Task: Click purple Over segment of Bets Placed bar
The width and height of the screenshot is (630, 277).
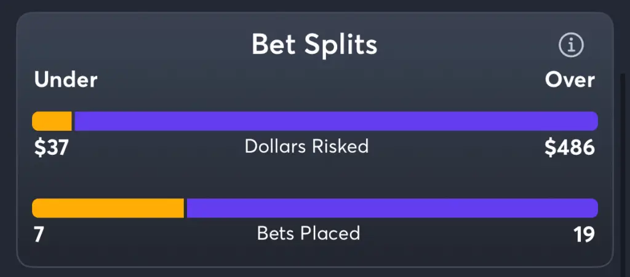Action: tap(392, 208)
